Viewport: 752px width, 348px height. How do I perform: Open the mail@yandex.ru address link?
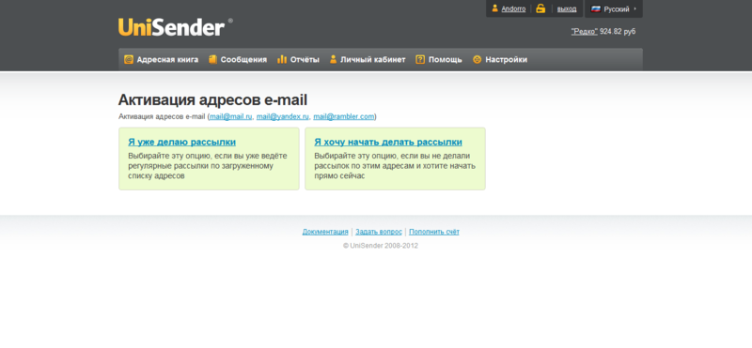(283, 116)
